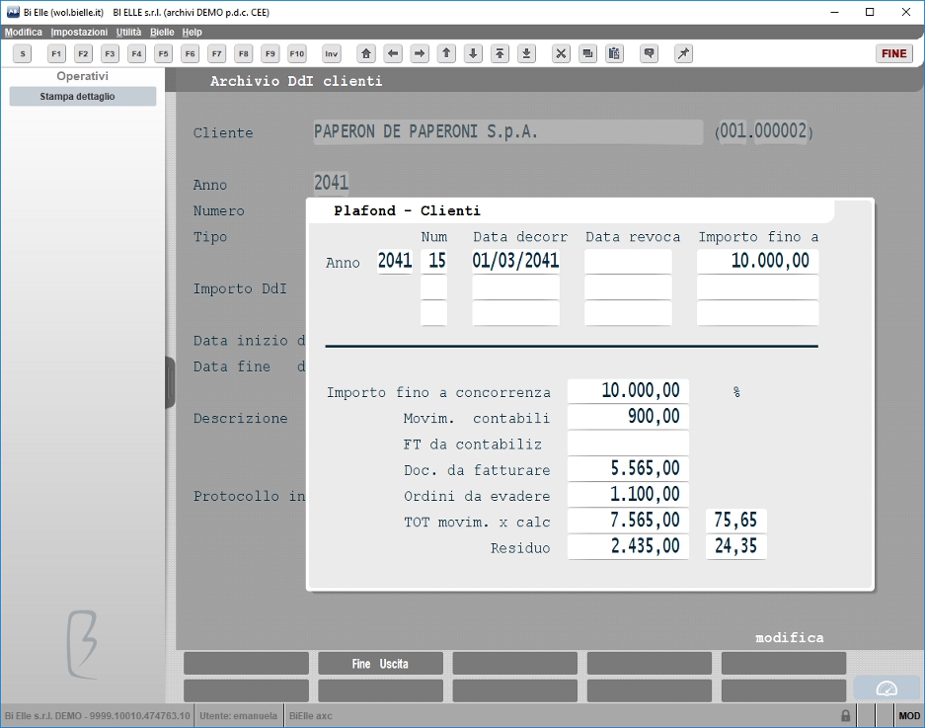Click the scissors cut icon
925x728 pixels.
pyautogui.click(x=561, y=53)
